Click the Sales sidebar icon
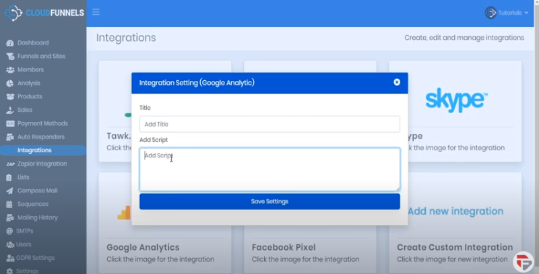The width and height of the screenshot is (539, 274). 10,110
